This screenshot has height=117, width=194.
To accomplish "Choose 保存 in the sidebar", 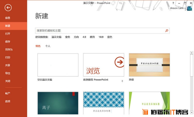I will [x=8, y=42].
